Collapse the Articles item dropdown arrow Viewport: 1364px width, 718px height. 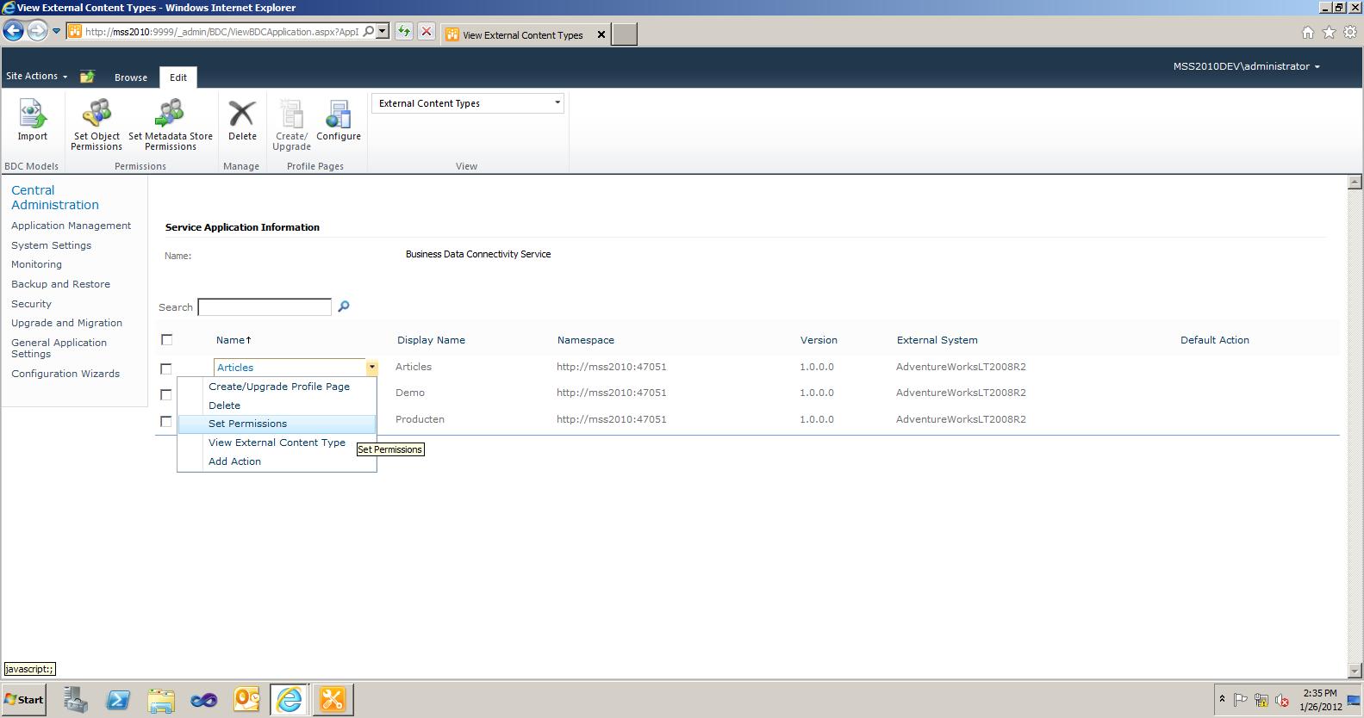(371, 368)
